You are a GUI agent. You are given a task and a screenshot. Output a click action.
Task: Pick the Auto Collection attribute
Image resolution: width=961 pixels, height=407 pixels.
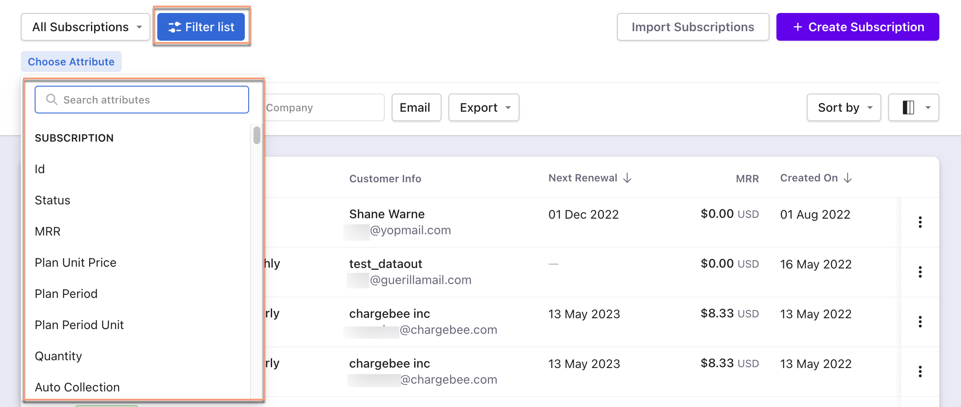(x=77, y=387)
